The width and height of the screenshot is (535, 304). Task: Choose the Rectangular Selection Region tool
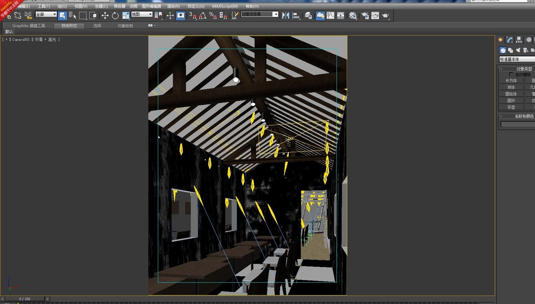coord(83,15)
